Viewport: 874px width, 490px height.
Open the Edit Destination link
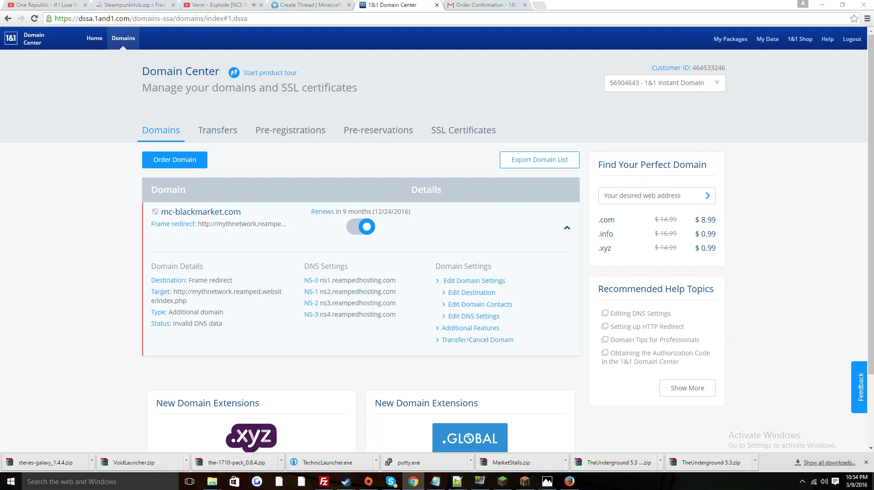471,293
